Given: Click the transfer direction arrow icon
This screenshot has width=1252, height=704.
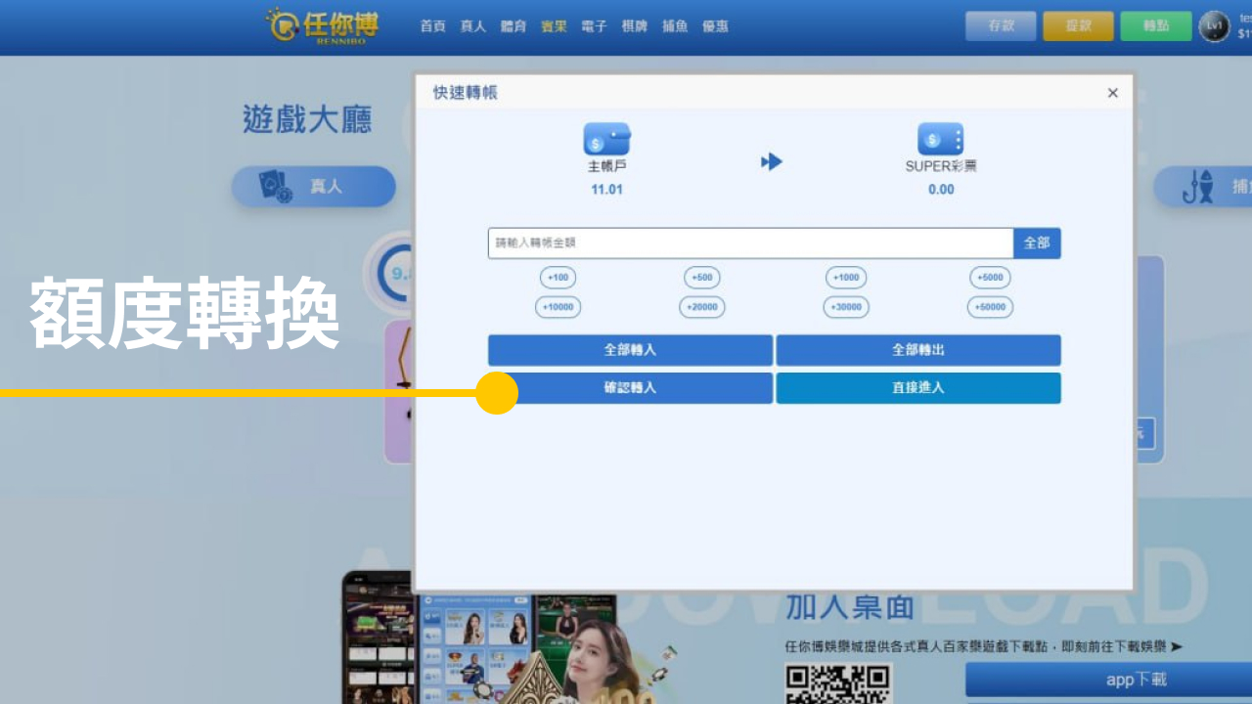Looking at the screenshot, I should [x=772, y=162].
